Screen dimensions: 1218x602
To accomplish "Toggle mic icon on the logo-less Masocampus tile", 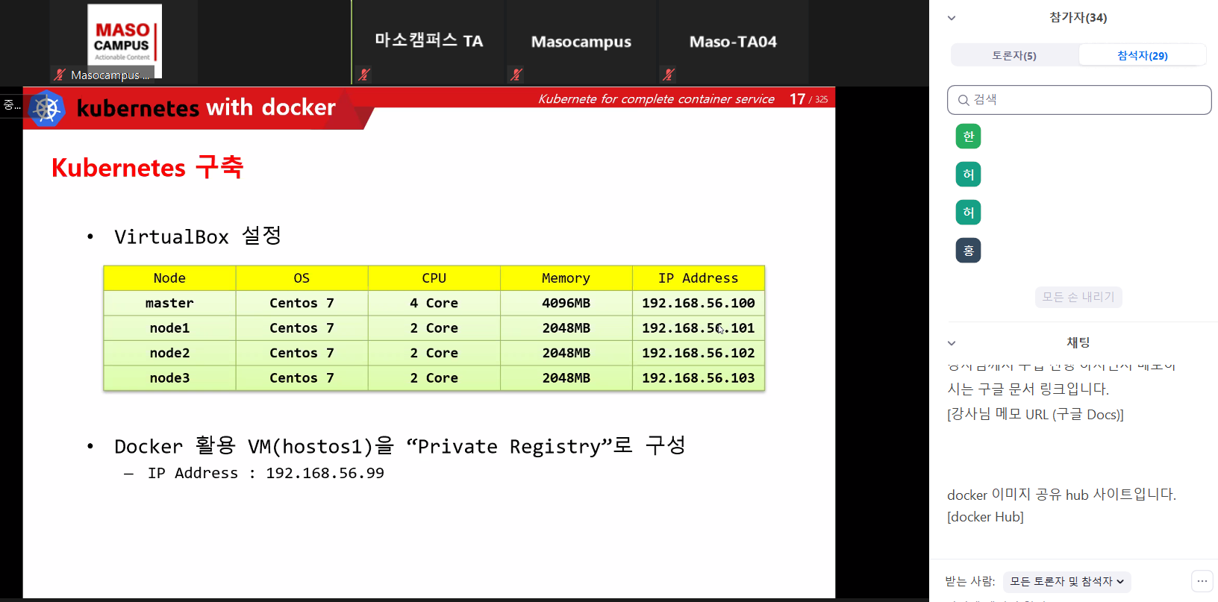I will [x=516, y=75].
